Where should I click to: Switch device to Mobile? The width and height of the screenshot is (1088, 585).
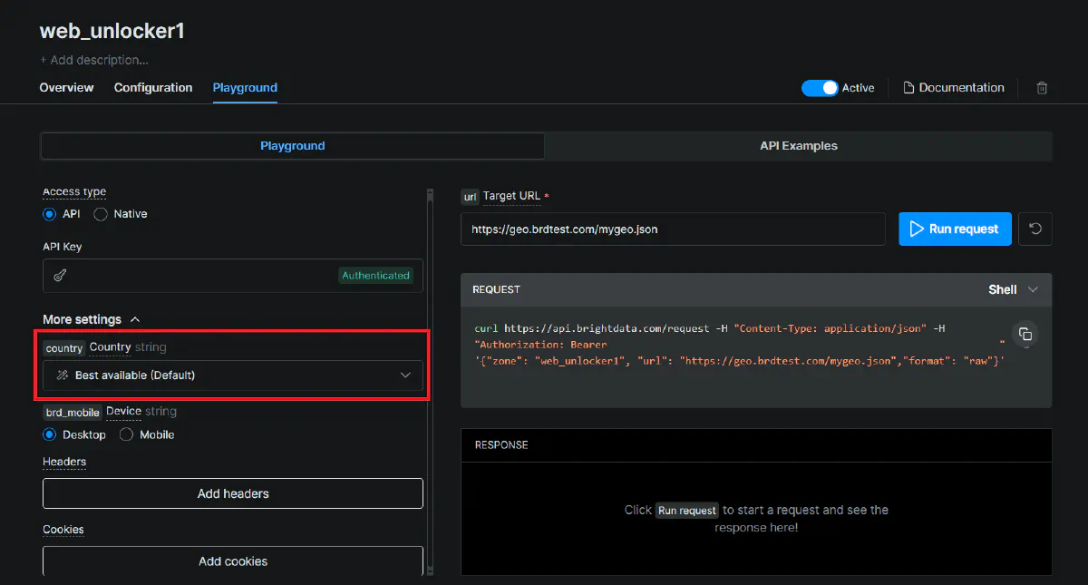pos(126,434)
